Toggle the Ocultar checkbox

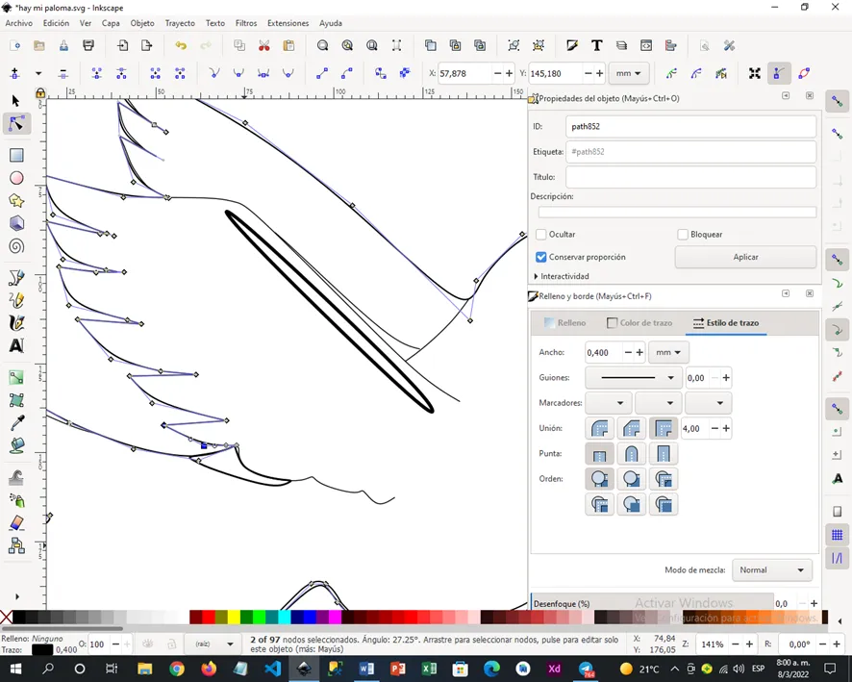tap(540, 234)
